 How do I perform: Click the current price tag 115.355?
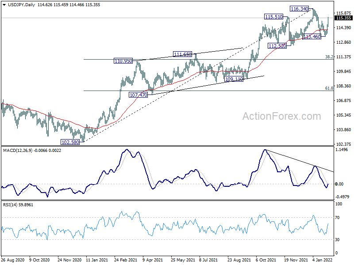[343, 18]
